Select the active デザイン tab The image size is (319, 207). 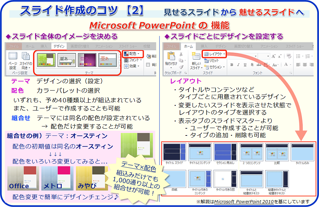pyautogui.click(x=59, y=46)
